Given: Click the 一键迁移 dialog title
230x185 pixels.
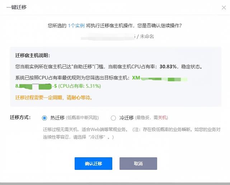Looking at the screenshot, I should [x=17, y=7].
